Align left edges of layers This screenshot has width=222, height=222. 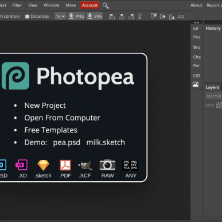pos(112,17)
